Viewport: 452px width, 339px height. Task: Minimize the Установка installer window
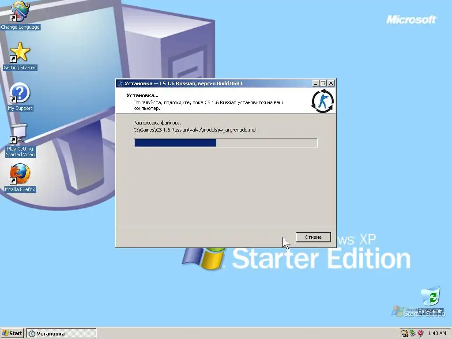(316, 83)
